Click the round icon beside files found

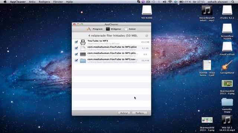[147, 35]
